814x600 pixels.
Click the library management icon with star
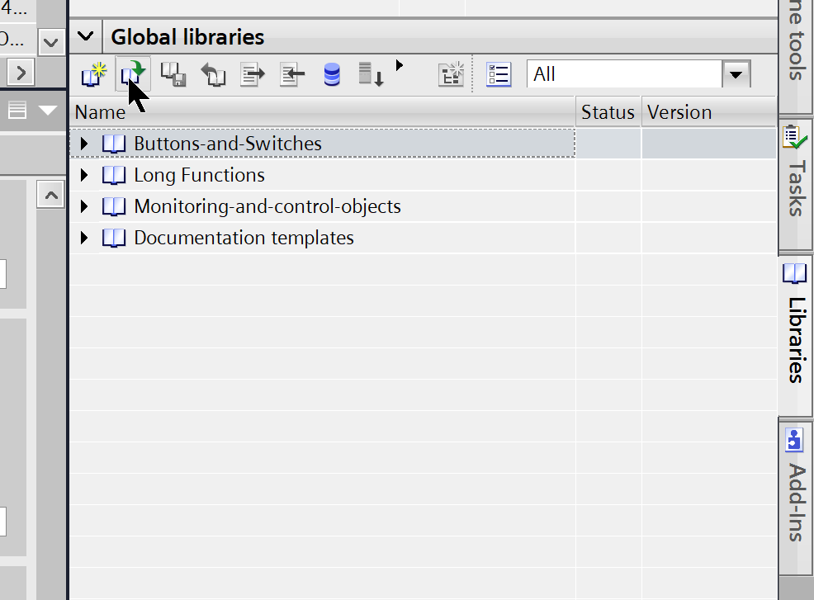(451, 75)
